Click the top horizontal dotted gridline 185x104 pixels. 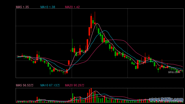(99, 26)
